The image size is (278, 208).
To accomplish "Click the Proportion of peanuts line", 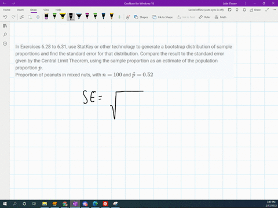I will (x=84, y=75).
